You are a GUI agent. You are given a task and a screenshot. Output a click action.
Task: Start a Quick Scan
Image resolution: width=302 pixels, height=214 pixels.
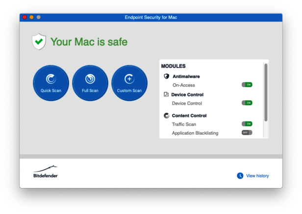pyautogui.click(x=50, y=83)
